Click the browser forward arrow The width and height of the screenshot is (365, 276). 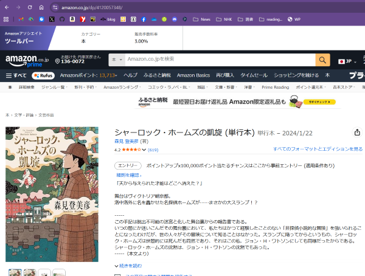(18, 7)
